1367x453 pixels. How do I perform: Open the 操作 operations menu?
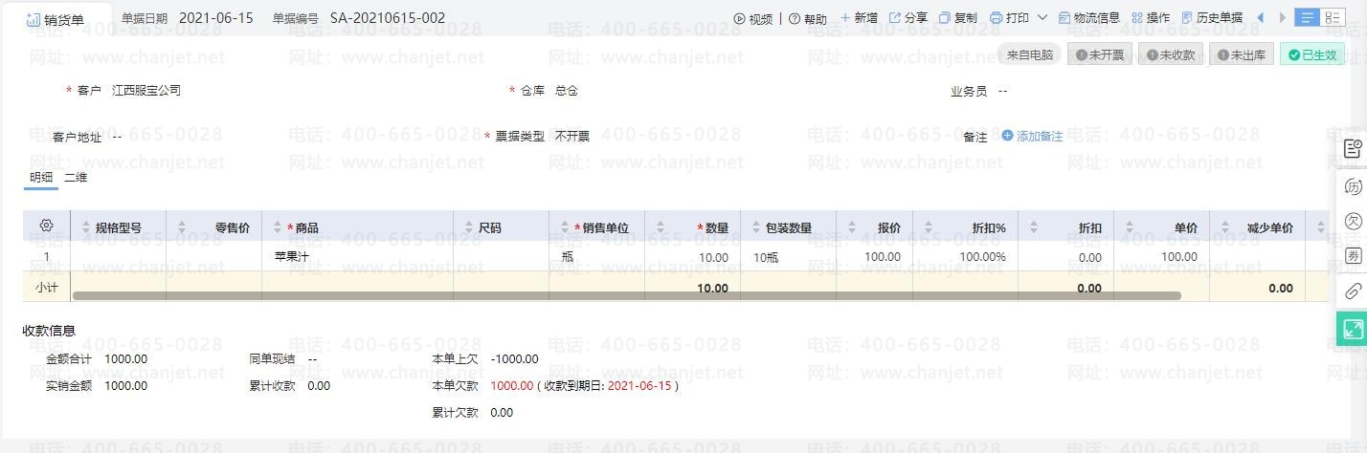[1150, 18]
